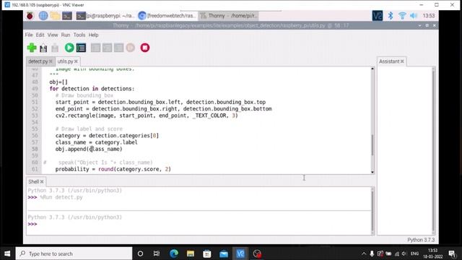Open the Raspberry Pi main menu
This screenshot has height=260, width=462.
(30, 16)
